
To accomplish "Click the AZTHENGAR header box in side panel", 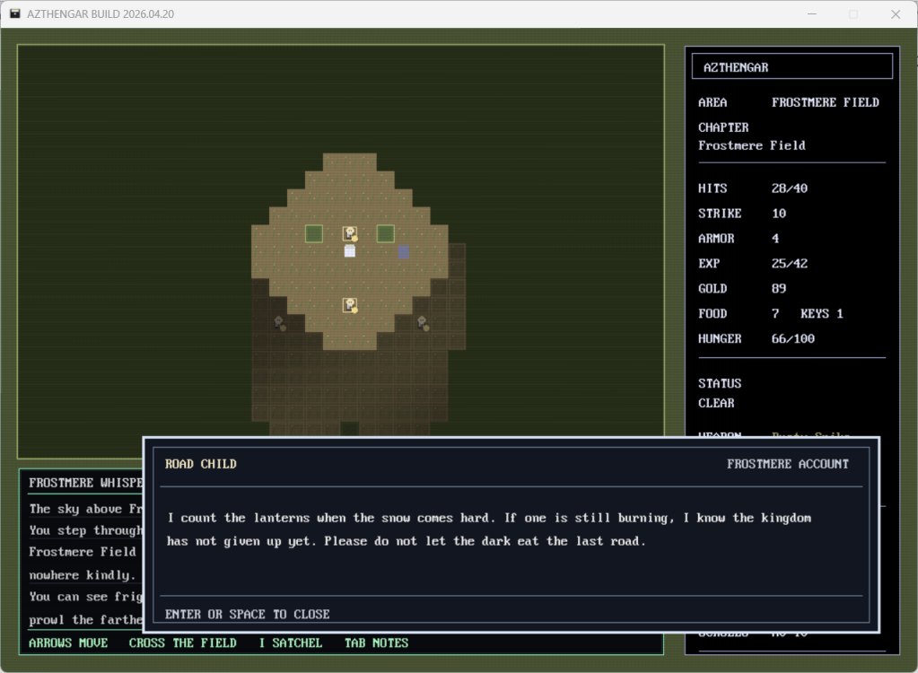I will 791,66.
